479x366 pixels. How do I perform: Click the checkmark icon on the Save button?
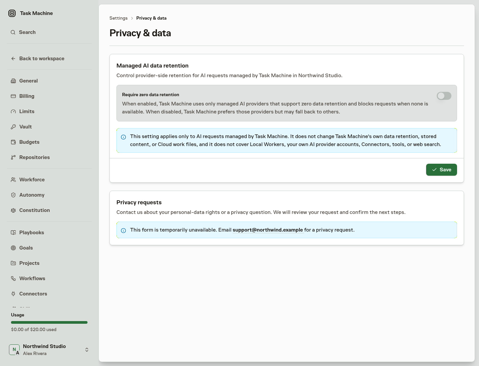coord(434,170)
